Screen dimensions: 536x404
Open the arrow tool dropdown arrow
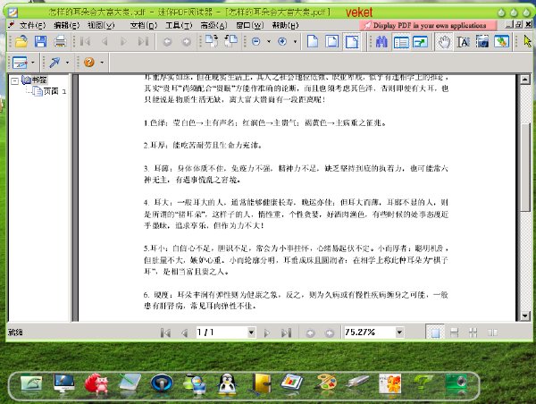[67, 63]
